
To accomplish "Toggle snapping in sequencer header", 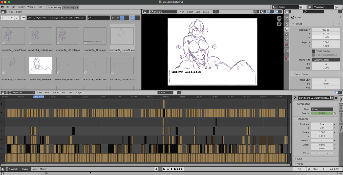I will tap(176, 92).
